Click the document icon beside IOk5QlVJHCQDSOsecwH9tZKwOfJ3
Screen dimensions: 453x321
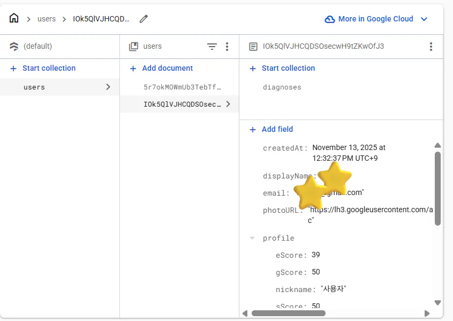pyautogui.click(x=252, y=47)
